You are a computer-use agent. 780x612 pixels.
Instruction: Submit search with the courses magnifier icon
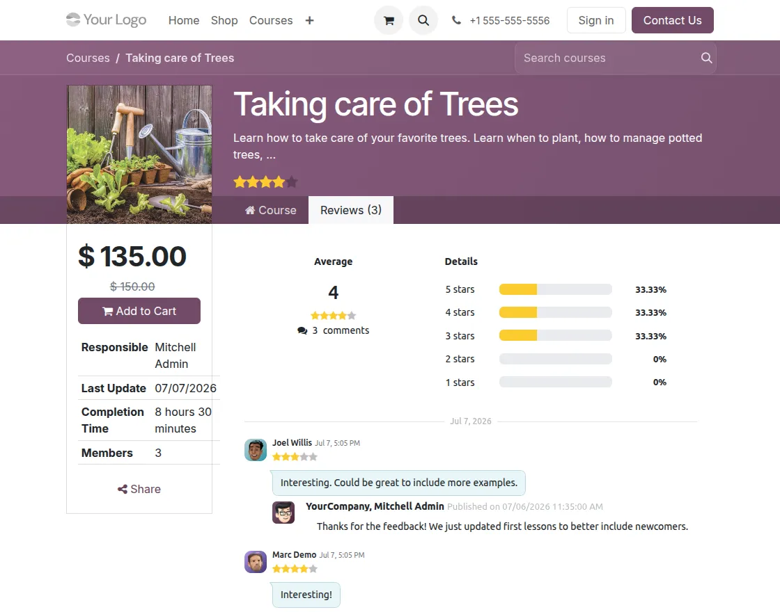coord(706,58)
